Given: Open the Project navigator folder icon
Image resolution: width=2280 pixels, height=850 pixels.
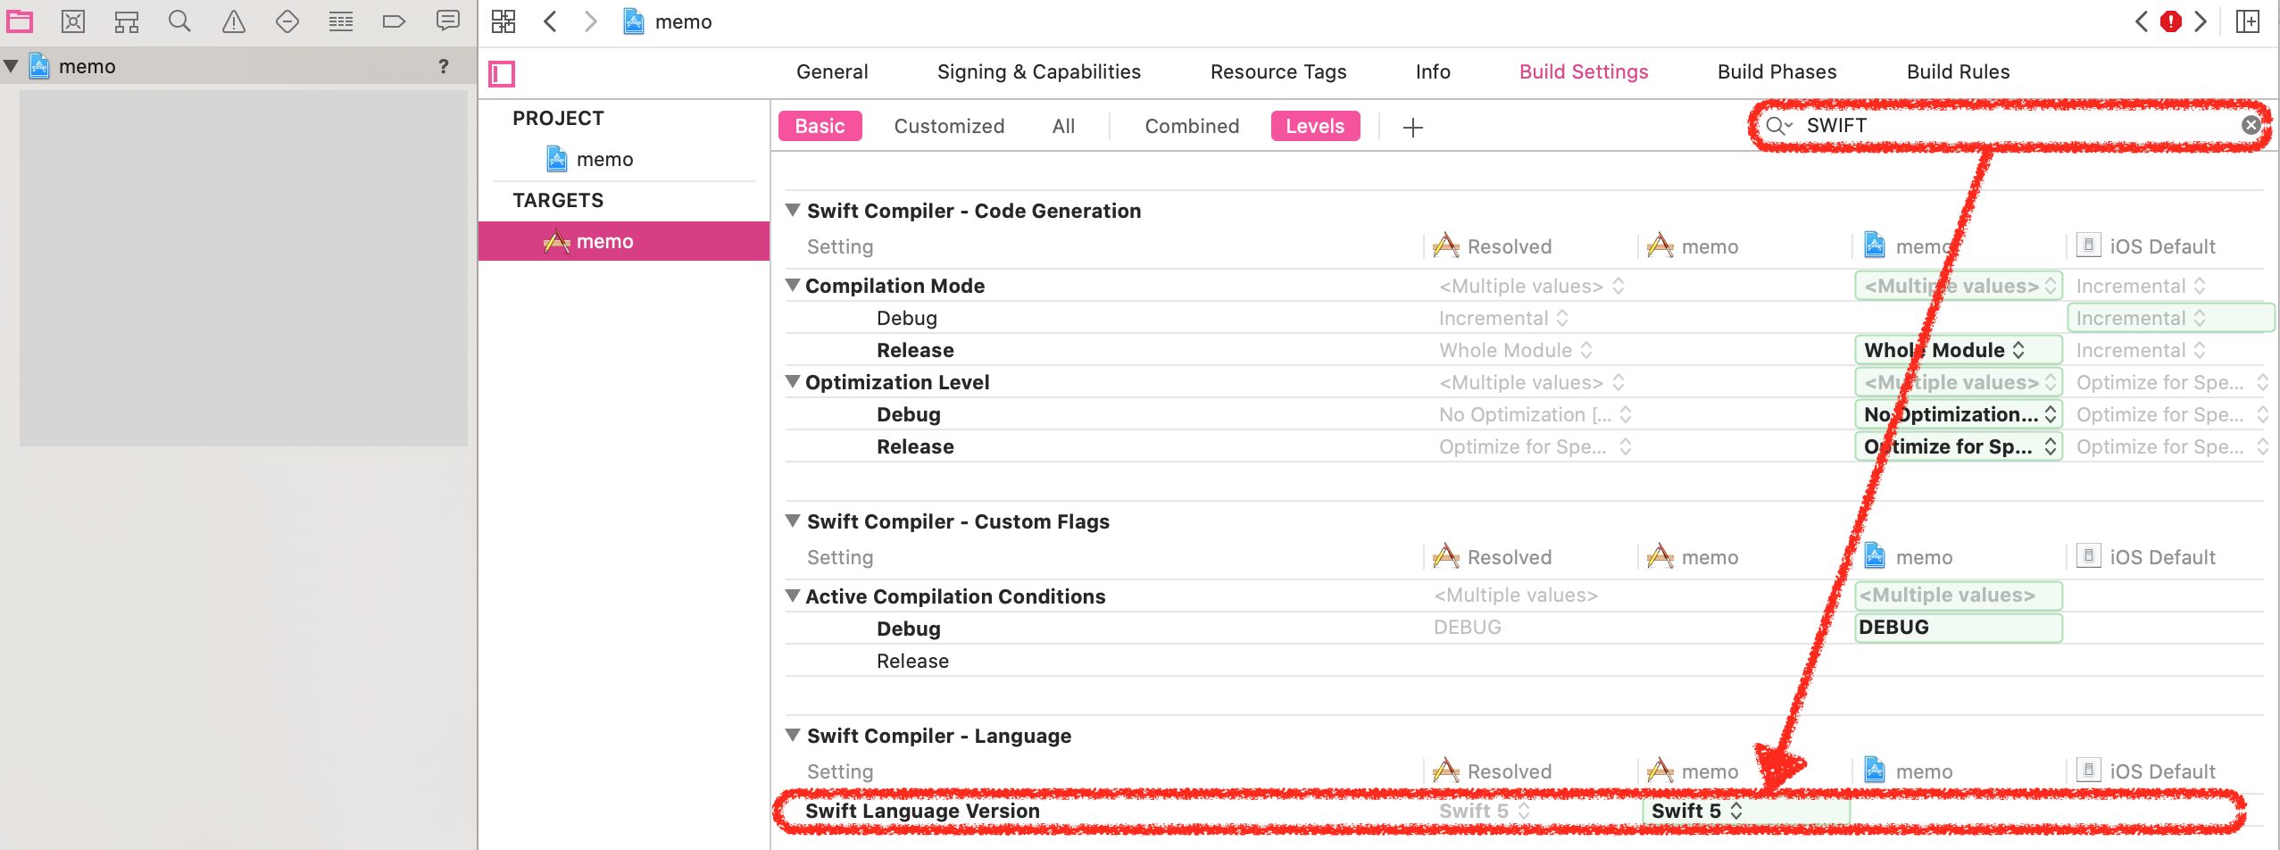Looking at the screenshot, I should point(20,21).
